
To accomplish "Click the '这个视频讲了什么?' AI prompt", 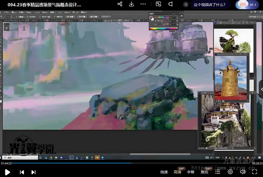I will pyautogui.click(x=210, y=4).
